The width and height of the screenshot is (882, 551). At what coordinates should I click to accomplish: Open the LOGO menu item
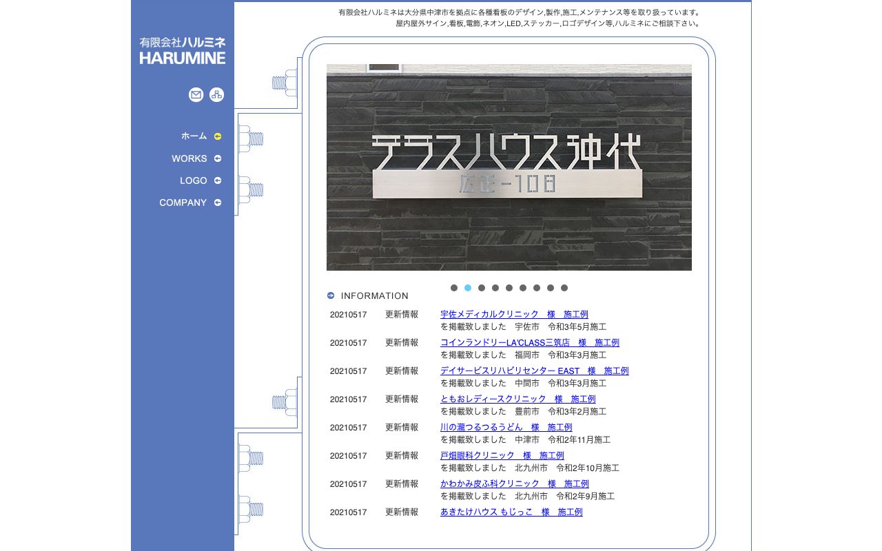tap(194, 180)
